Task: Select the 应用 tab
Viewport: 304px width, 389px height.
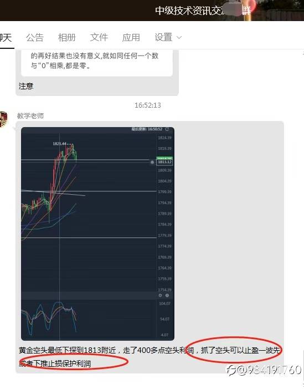Action: point(131,38)
